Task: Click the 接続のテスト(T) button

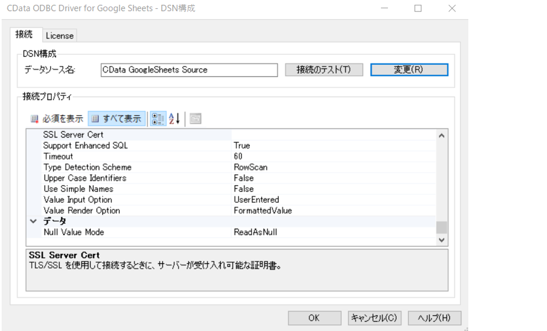Action: coord(324,70)
